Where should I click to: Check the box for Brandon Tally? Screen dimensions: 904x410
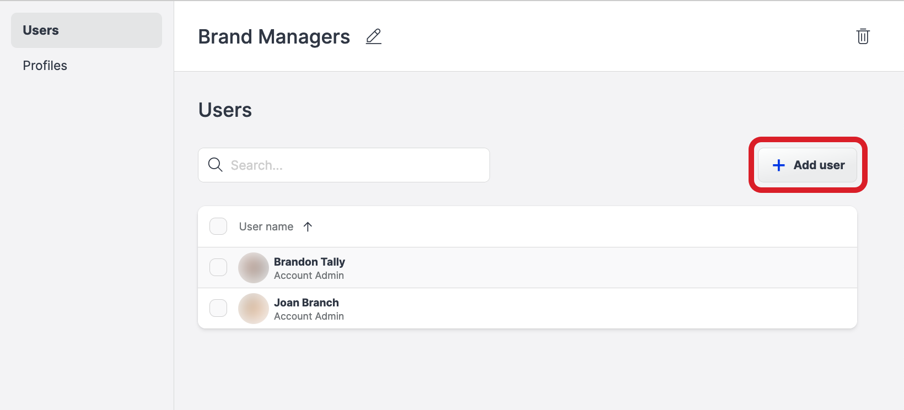point(218,267)
